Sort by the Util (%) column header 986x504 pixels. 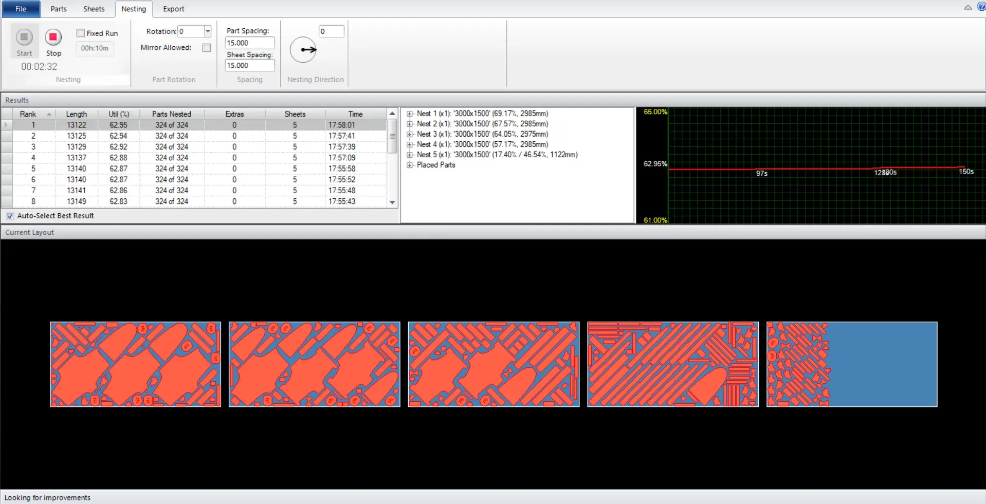119,114
